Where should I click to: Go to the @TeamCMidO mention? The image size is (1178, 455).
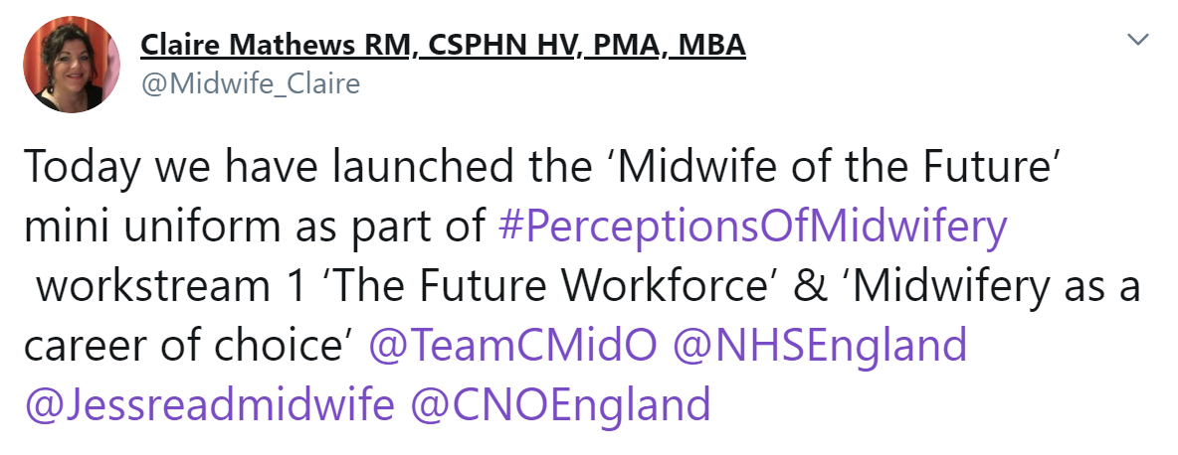point(513,345)
